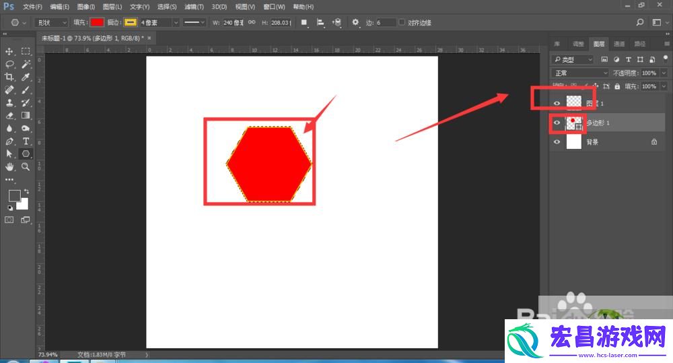Screen dimensions: 673x363
Task: Select the Magic Wand tool
Action: 26,65
